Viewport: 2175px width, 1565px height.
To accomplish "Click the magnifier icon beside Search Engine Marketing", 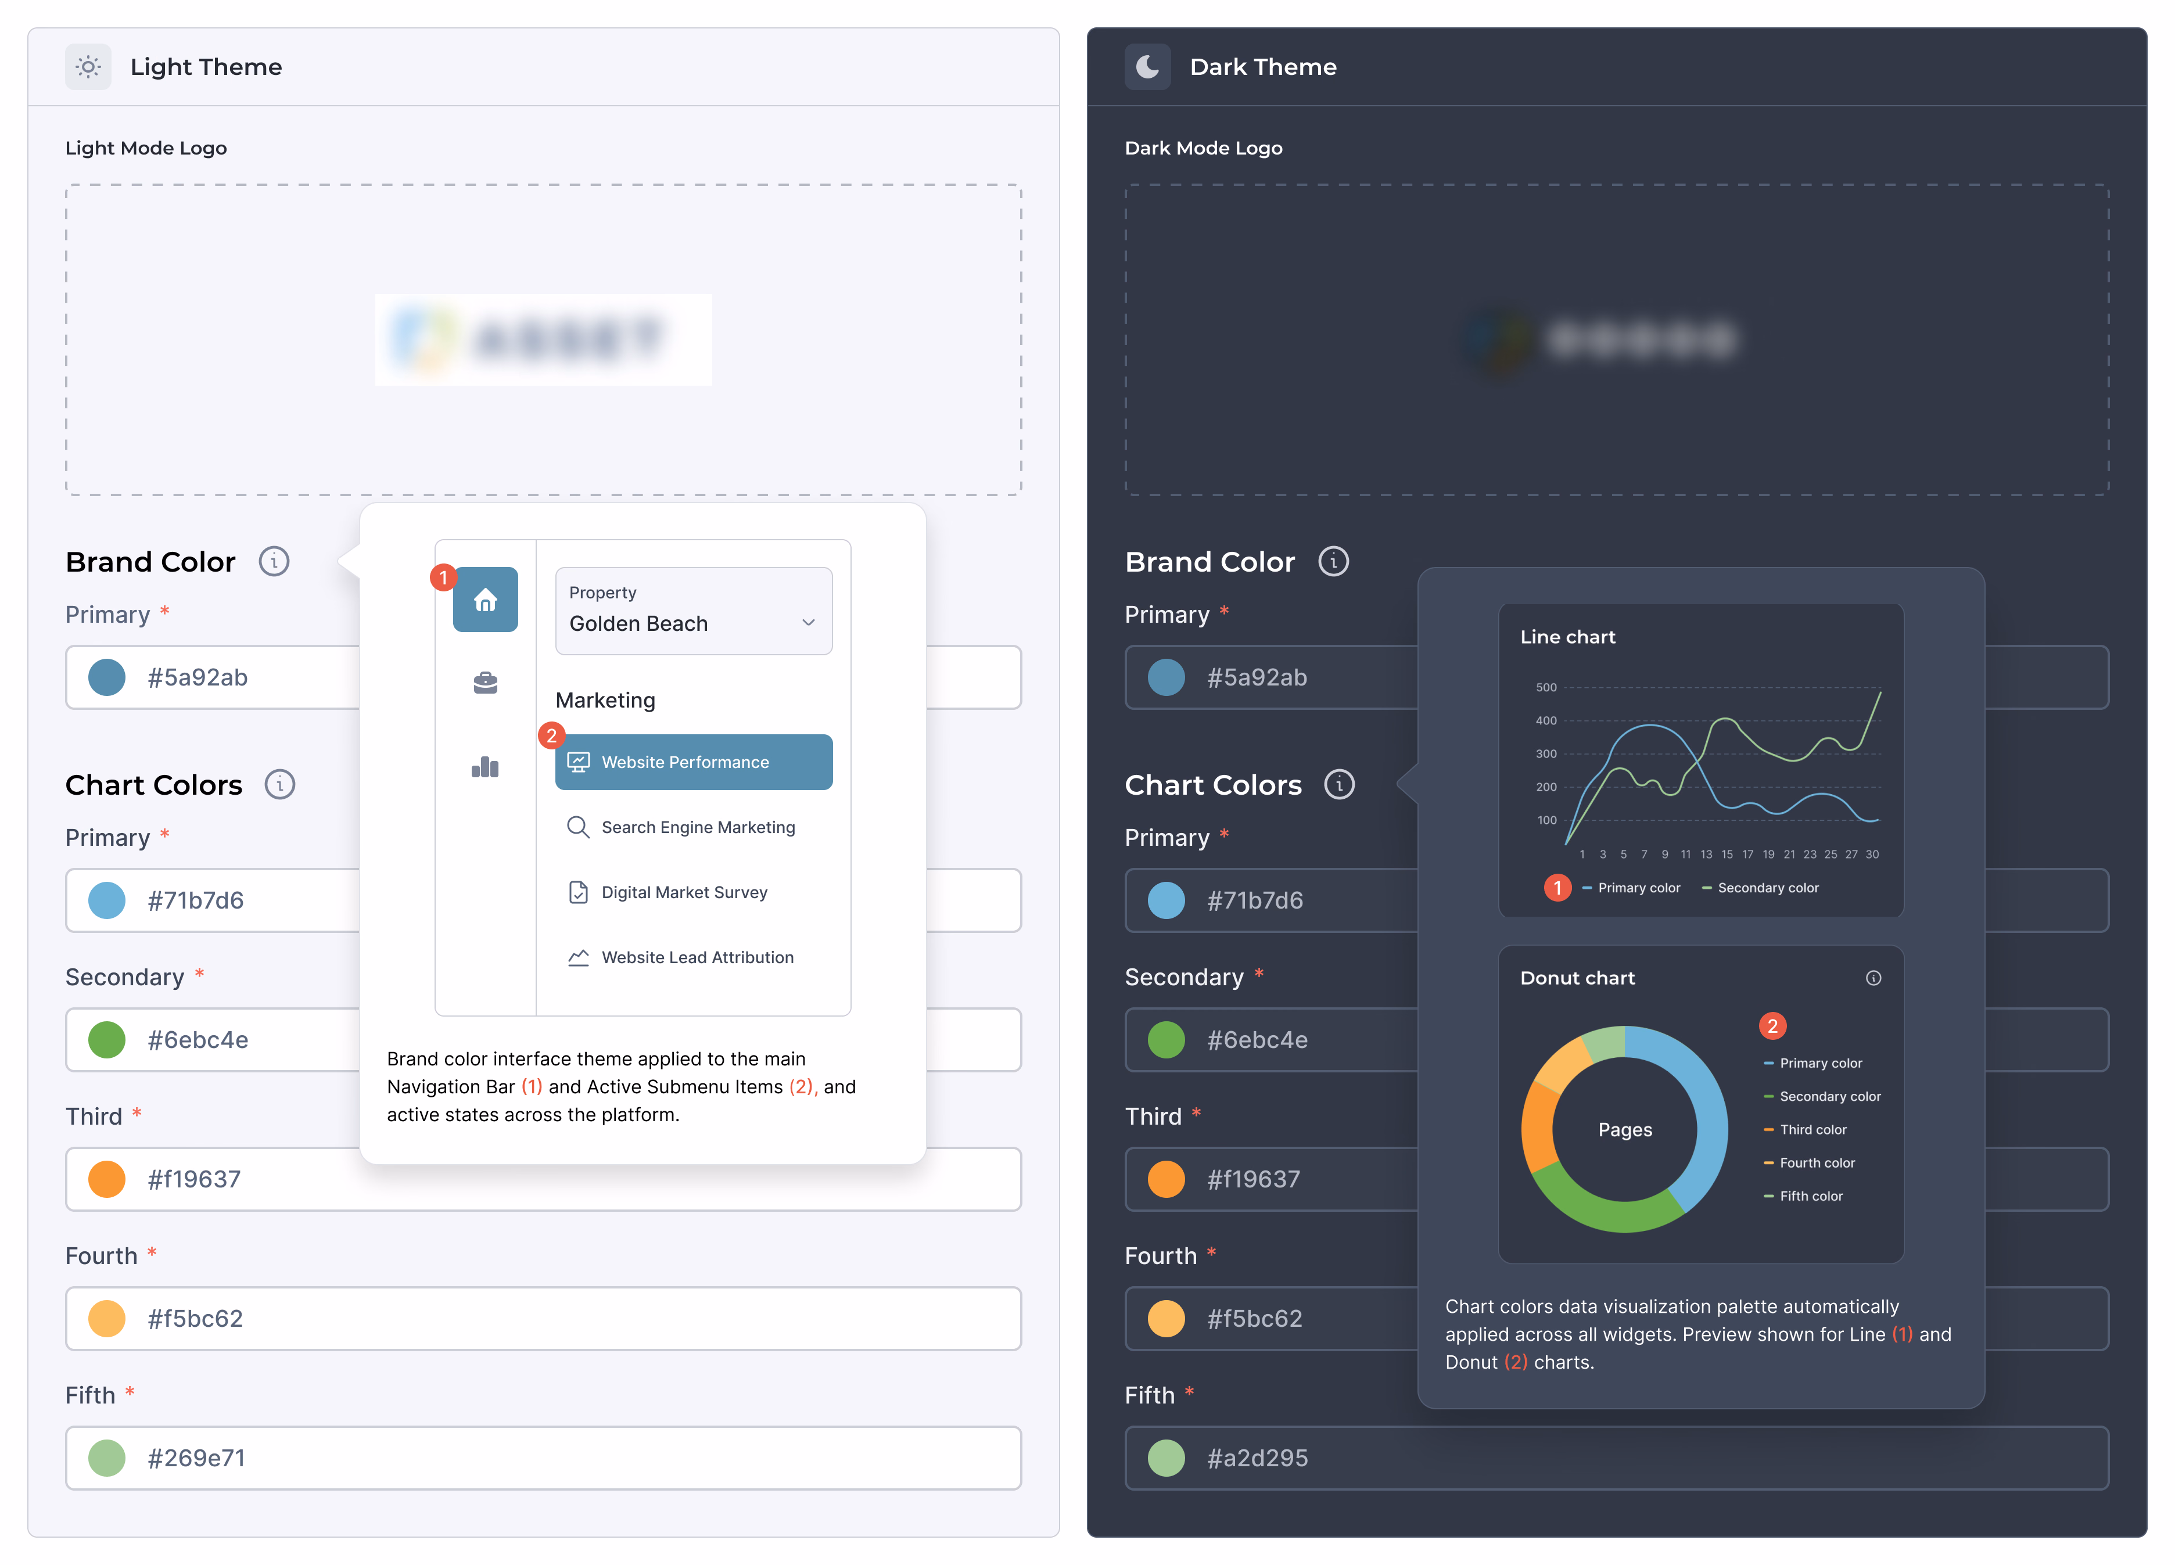I will pos(577,827).
